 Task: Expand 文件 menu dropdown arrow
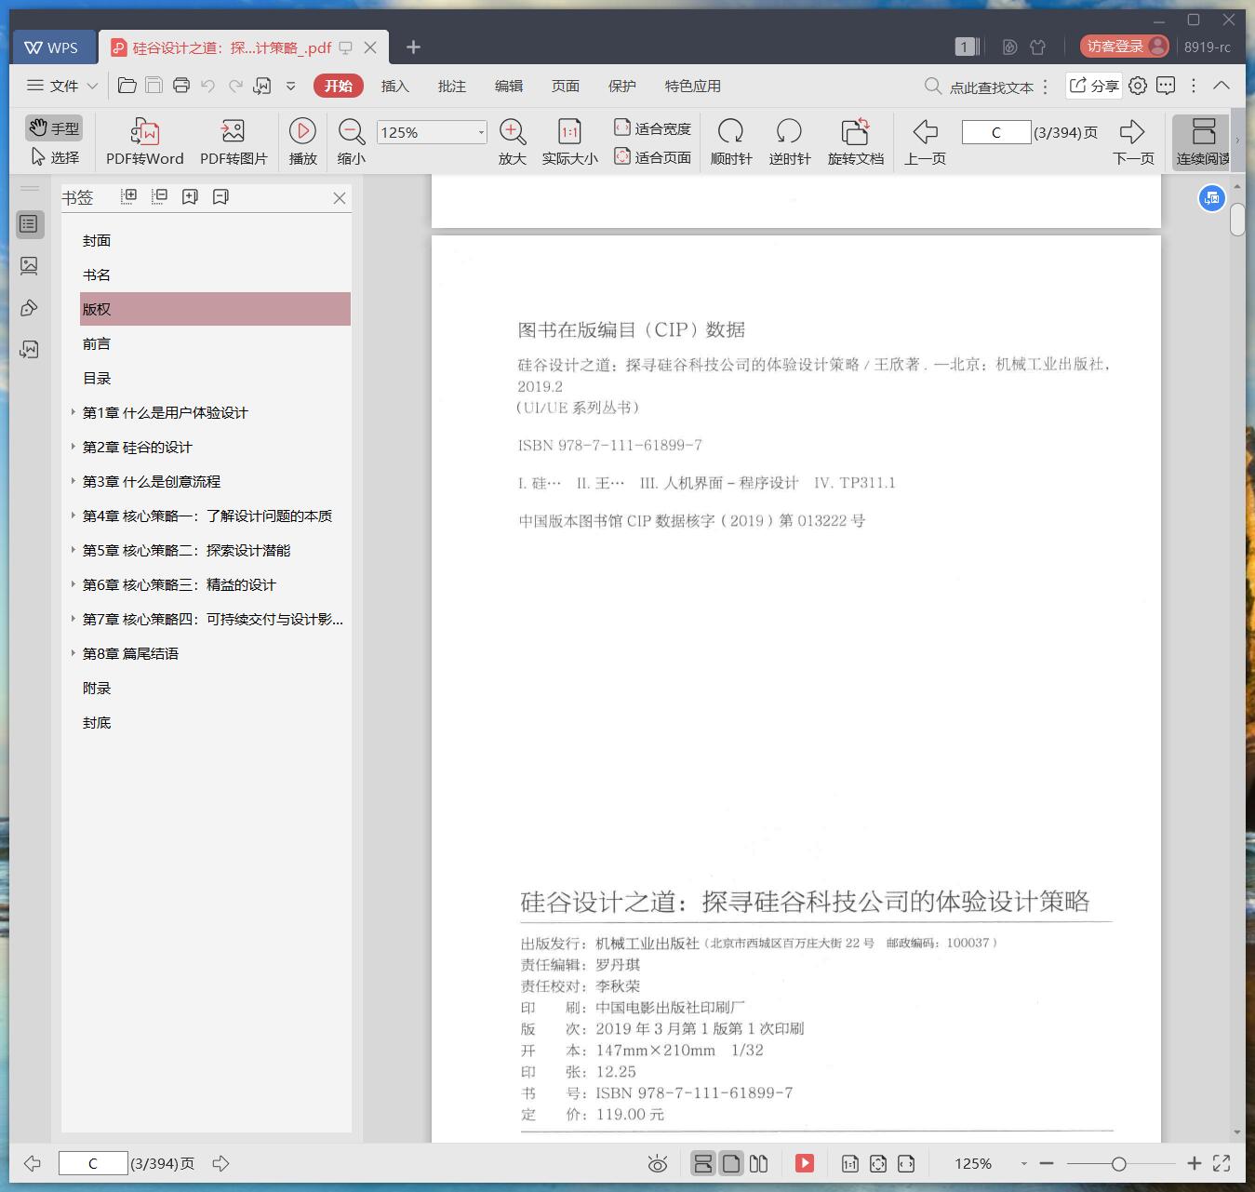point(92,86)
